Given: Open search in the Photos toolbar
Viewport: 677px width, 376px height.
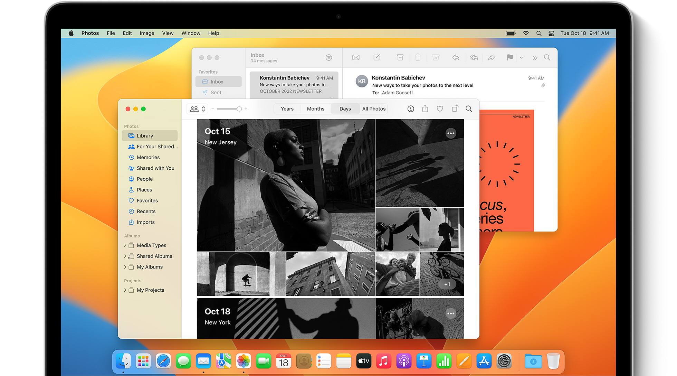Looking at the screenshot, I should 469,109.
